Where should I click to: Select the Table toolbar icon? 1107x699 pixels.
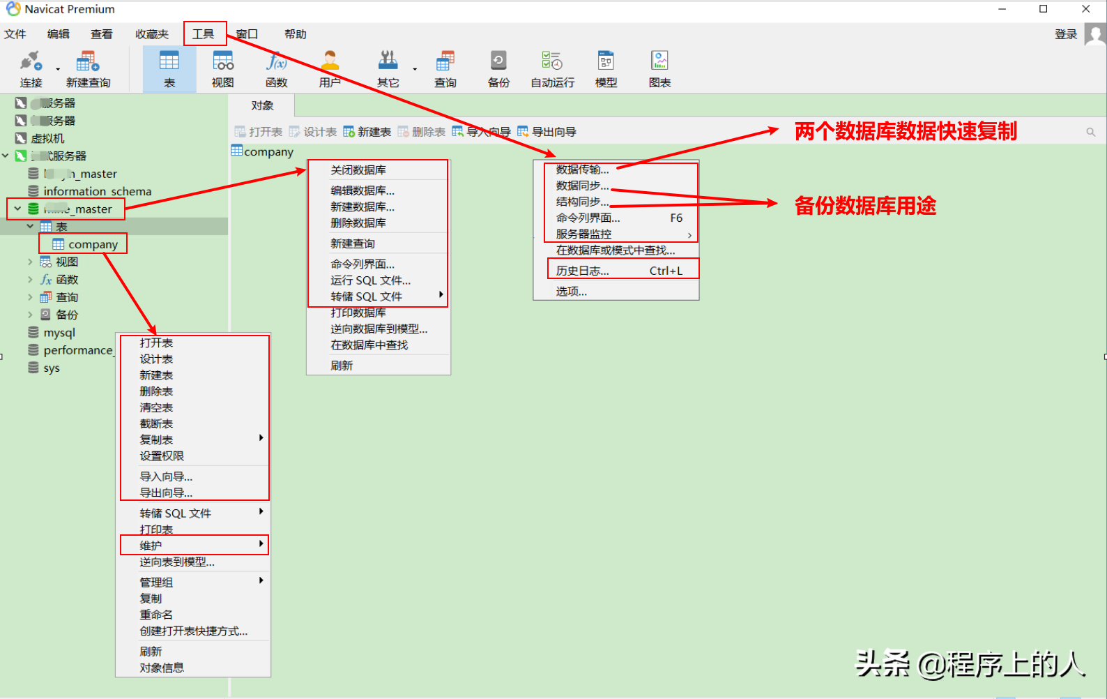pyautogui.click(x=169, y=68)
